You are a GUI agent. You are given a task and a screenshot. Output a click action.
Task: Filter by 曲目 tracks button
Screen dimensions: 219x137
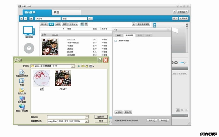pyautogui.click(x=58, y=24)
